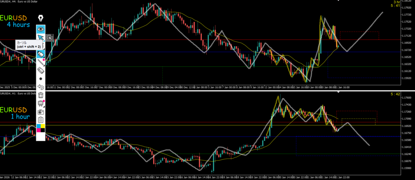
Task: Pick the cyan color in the palette swatch
Action: (x=39, y=126)
